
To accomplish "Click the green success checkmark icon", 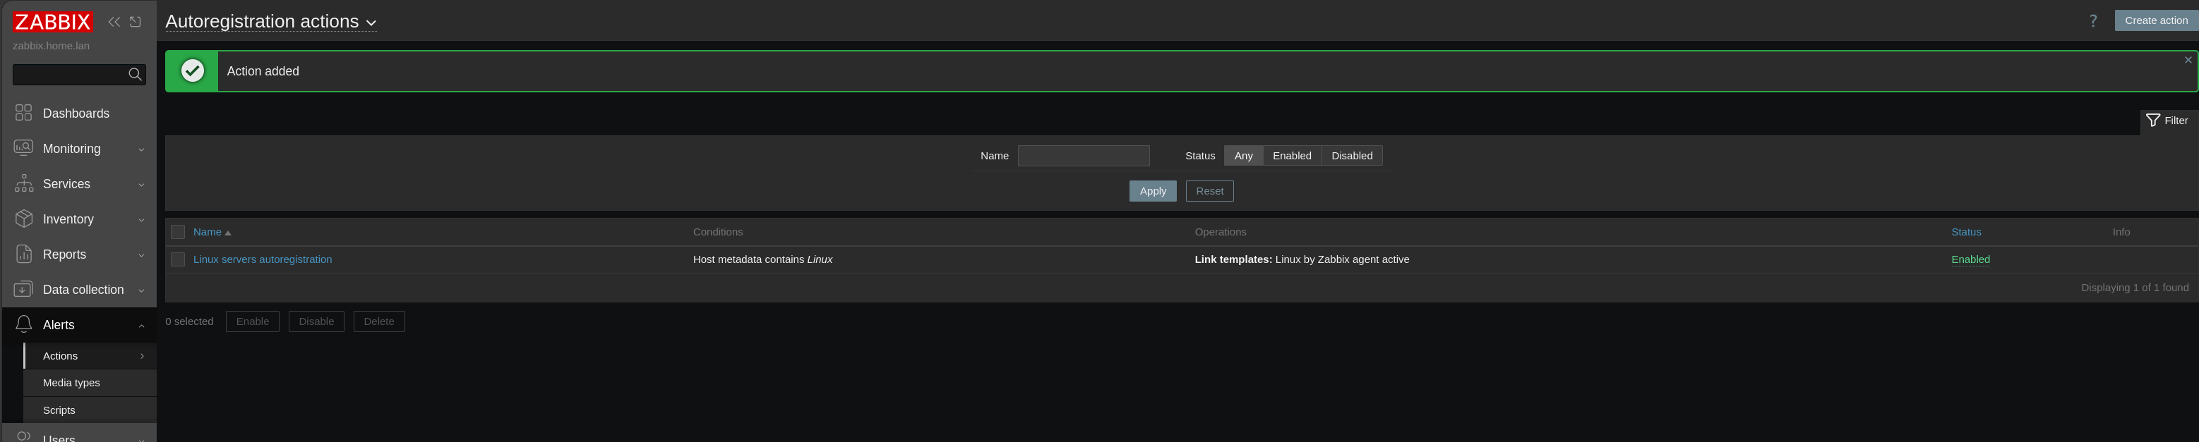I will point(193,70).
